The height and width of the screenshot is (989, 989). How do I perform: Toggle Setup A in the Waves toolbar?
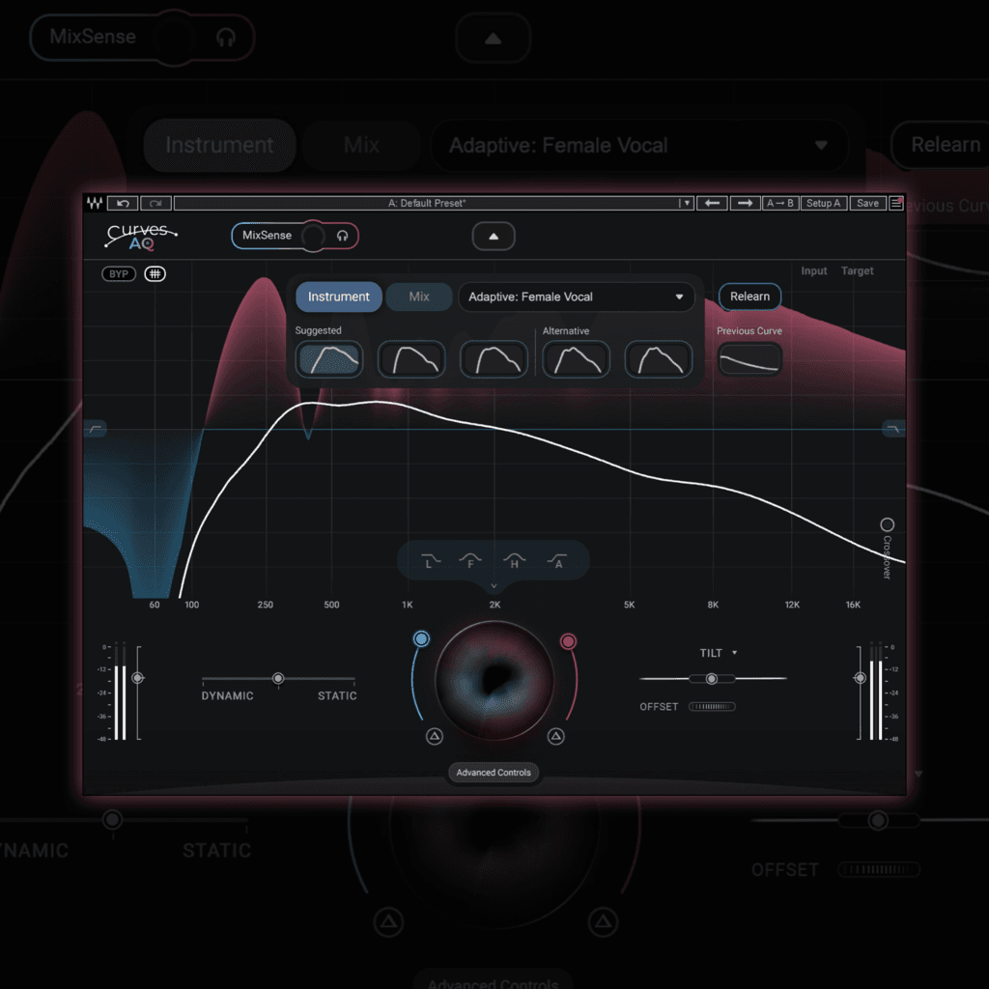pyautogui.click(x=823, y=203)
